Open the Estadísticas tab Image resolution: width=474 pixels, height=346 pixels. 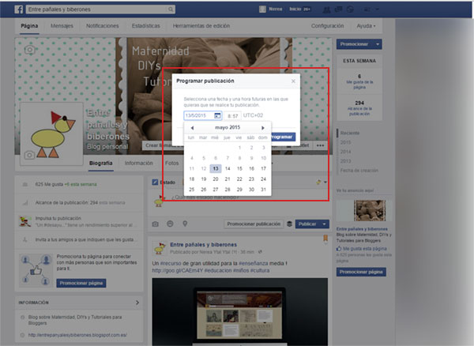pyautogui.click(x=146, y=26)
